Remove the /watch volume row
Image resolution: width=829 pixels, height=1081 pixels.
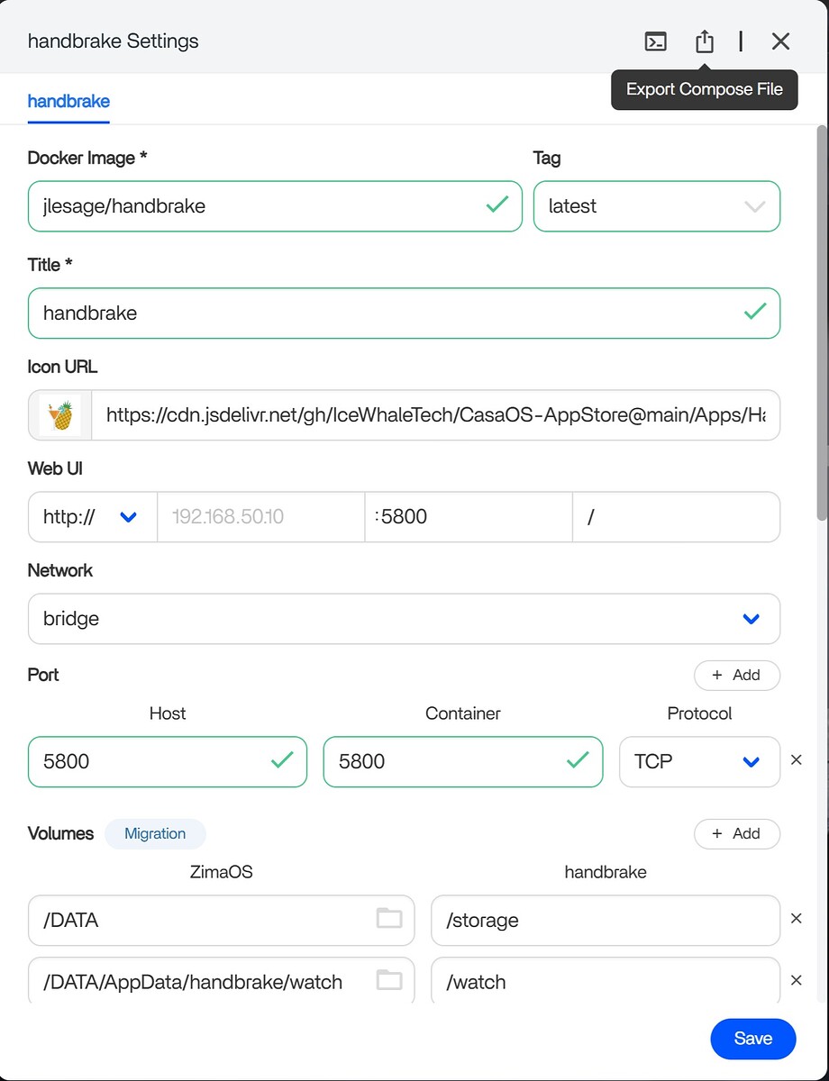coord(796,980)
